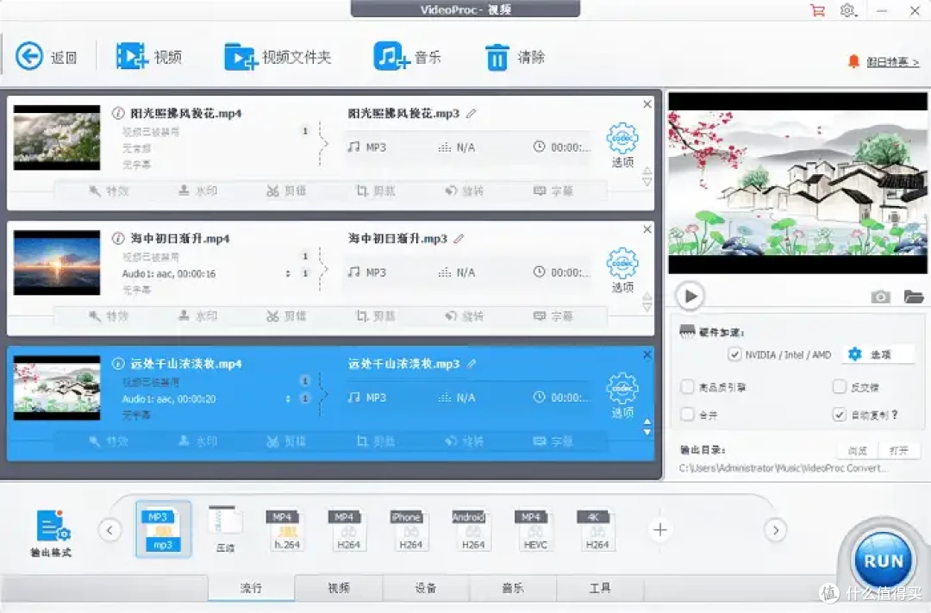Show info for 阳光照拂风轻花.mp4
This screenshot has height=613, width=931.
118,113
